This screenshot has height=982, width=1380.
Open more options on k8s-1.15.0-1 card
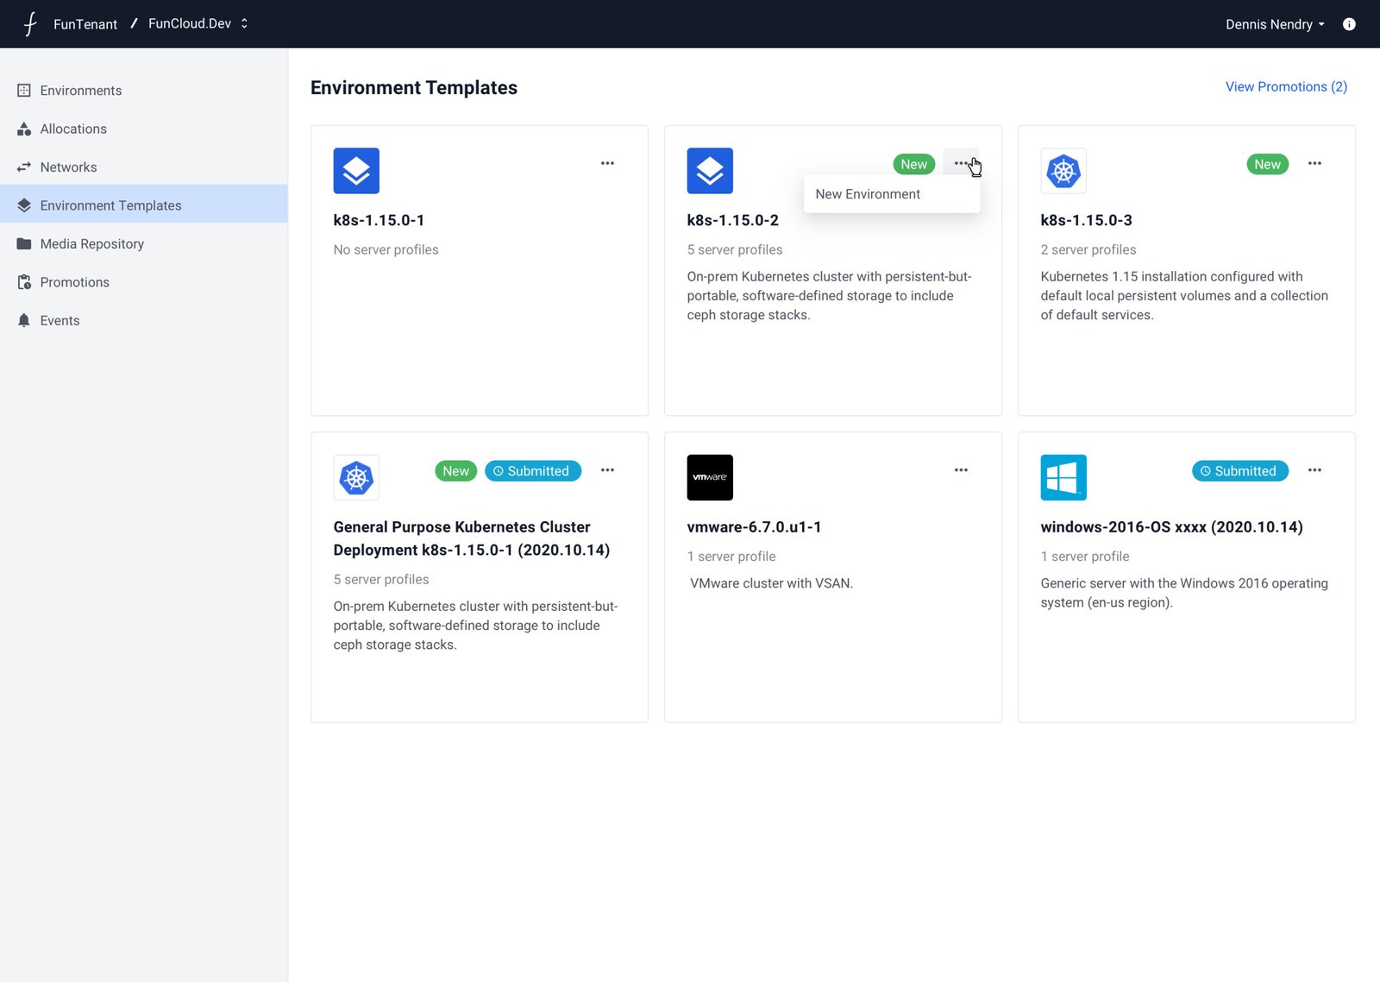point(607,163)
